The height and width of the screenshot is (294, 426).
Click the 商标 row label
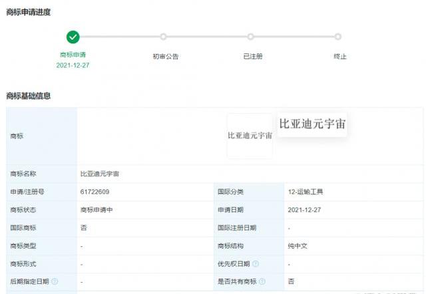point(17,136)
